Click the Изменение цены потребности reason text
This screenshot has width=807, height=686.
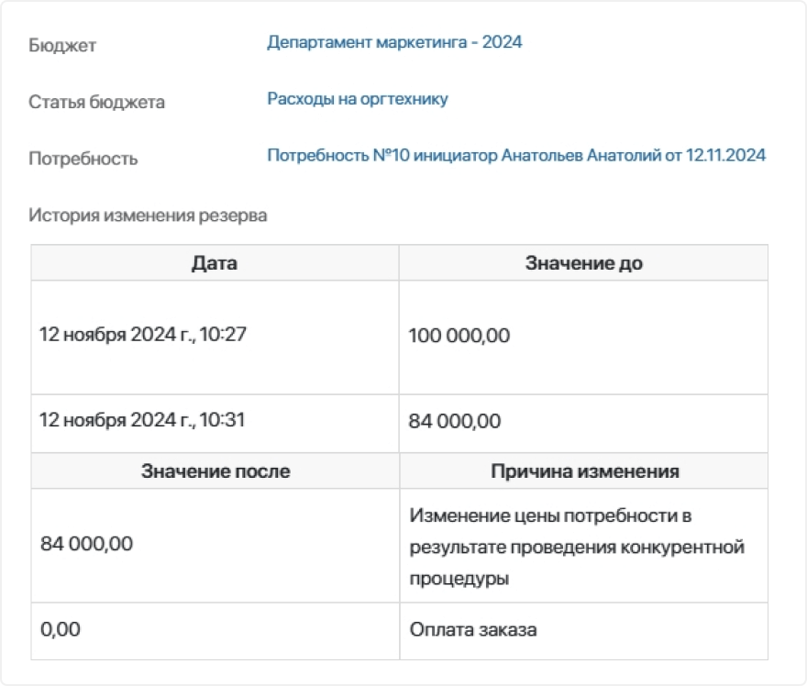pos(577,547)
